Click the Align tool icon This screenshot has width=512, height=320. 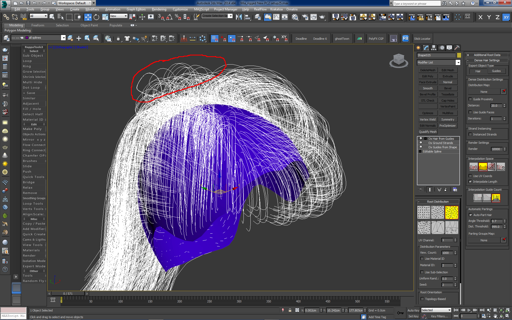click(247, 17)
